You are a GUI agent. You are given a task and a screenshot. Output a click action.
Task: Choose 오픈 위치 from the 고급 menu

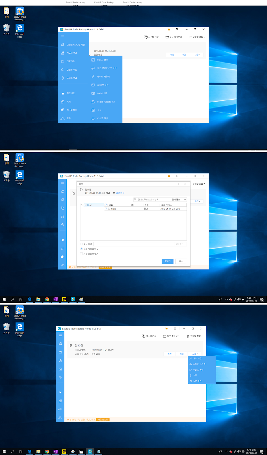(x=197, y=381)
